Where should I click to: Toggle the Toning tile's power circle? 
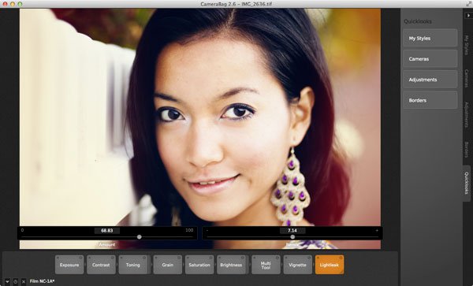[144, 258]
